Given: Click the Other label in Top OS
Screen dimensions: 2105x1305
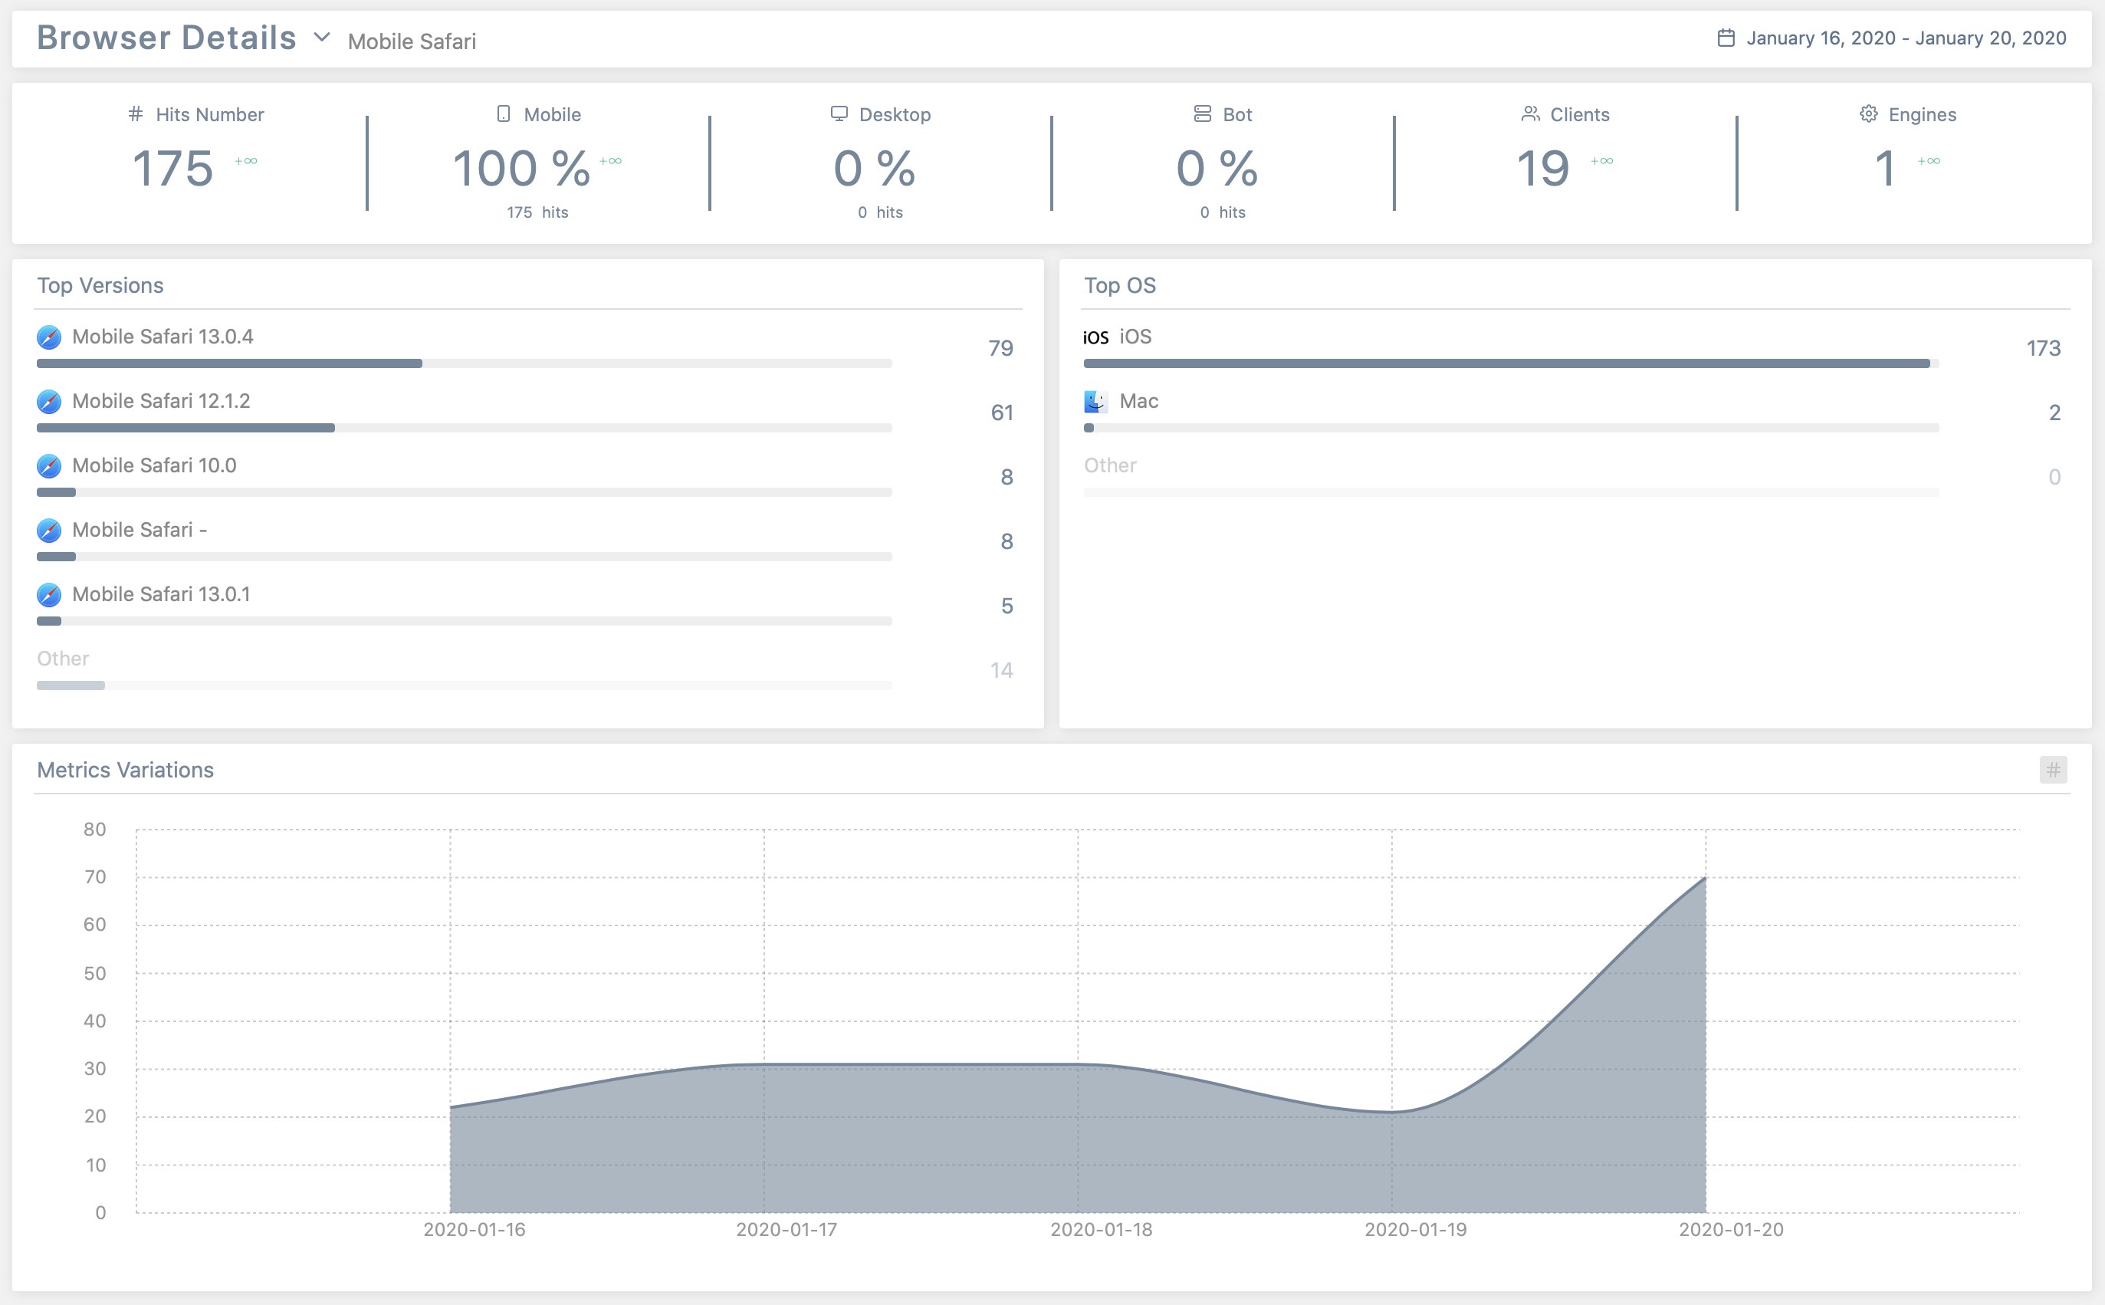Looking at the screenshot, I should [x=1110, y=465].
